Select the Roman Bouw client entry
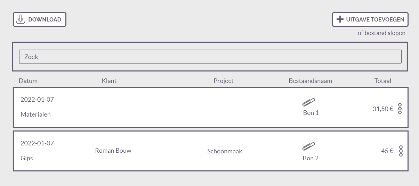Screen dimensions: 419x186 (113, 151)
